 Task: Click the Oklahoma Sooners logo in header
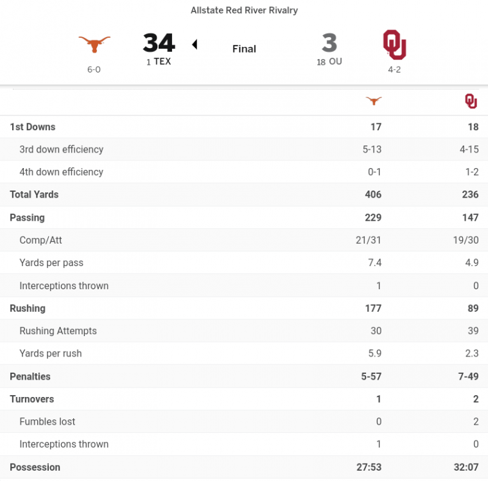point(394,44)
